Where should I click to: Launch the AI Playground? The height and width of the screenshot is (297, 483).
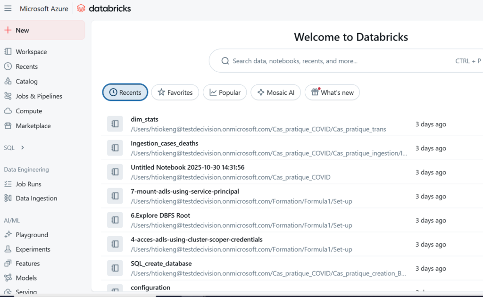(x=32, y=234)
